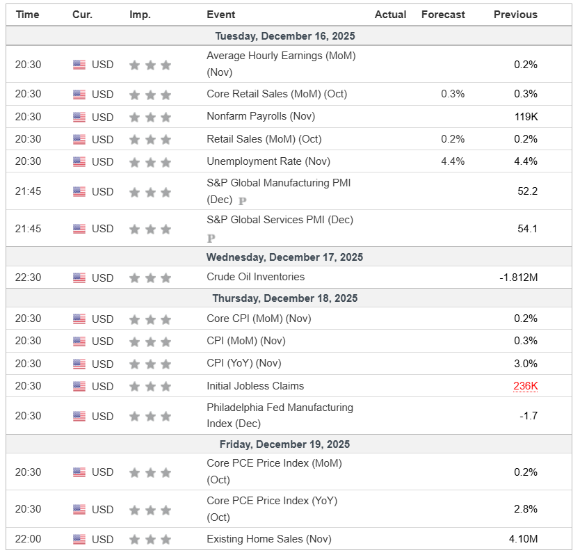
Task: Click the preliminary P icon under Services PMI
Action: (211, 238)
